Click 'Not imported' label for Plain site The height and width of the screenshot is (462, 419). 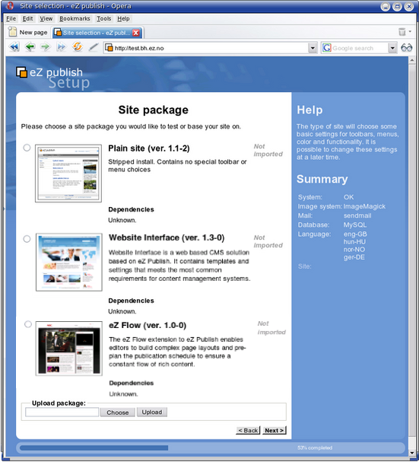point(268,150)
